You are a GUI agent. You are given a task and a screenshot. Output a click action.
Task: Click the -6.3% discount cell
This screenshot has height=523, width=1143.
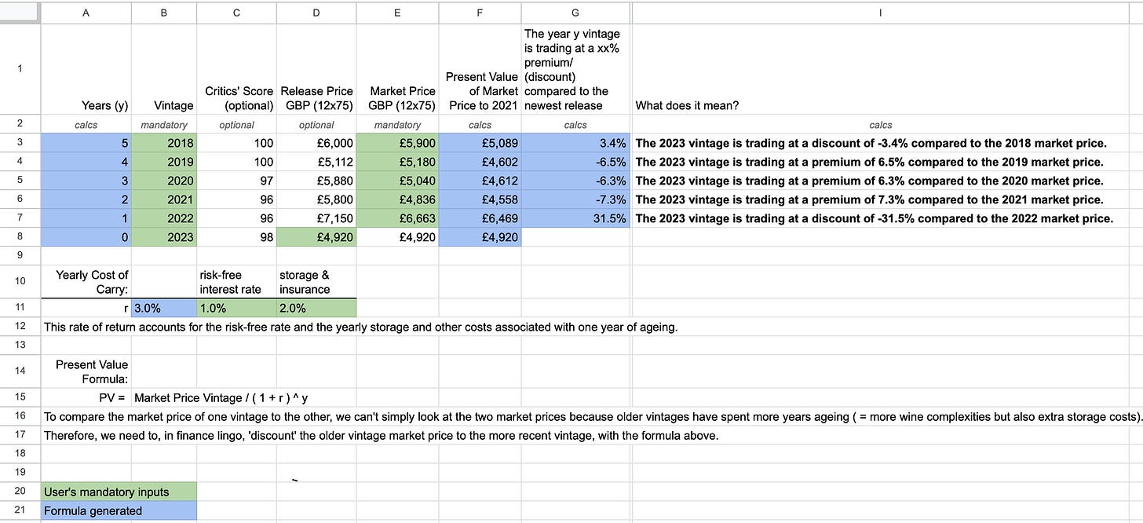(x=575, y=181)
